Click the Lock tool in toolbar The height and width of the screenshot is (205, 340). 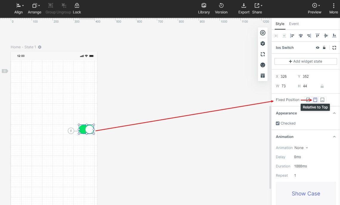pyautogui.click(x=77, y=9)
